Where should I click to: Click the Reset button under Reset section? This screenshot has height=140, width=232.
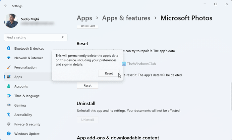(x=87, y=85)
